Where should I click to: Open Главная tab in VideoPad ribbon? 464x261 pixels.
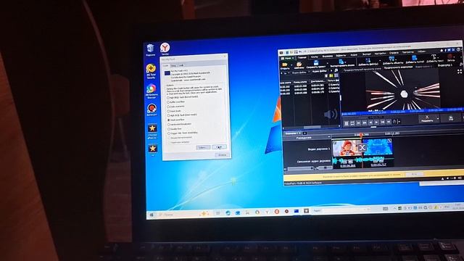[302, 58]
